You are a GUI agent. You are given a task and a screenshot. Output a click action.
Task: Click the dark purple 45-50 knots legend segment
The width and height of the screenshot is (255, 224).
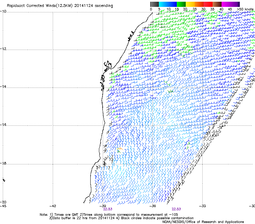(235, 4)
